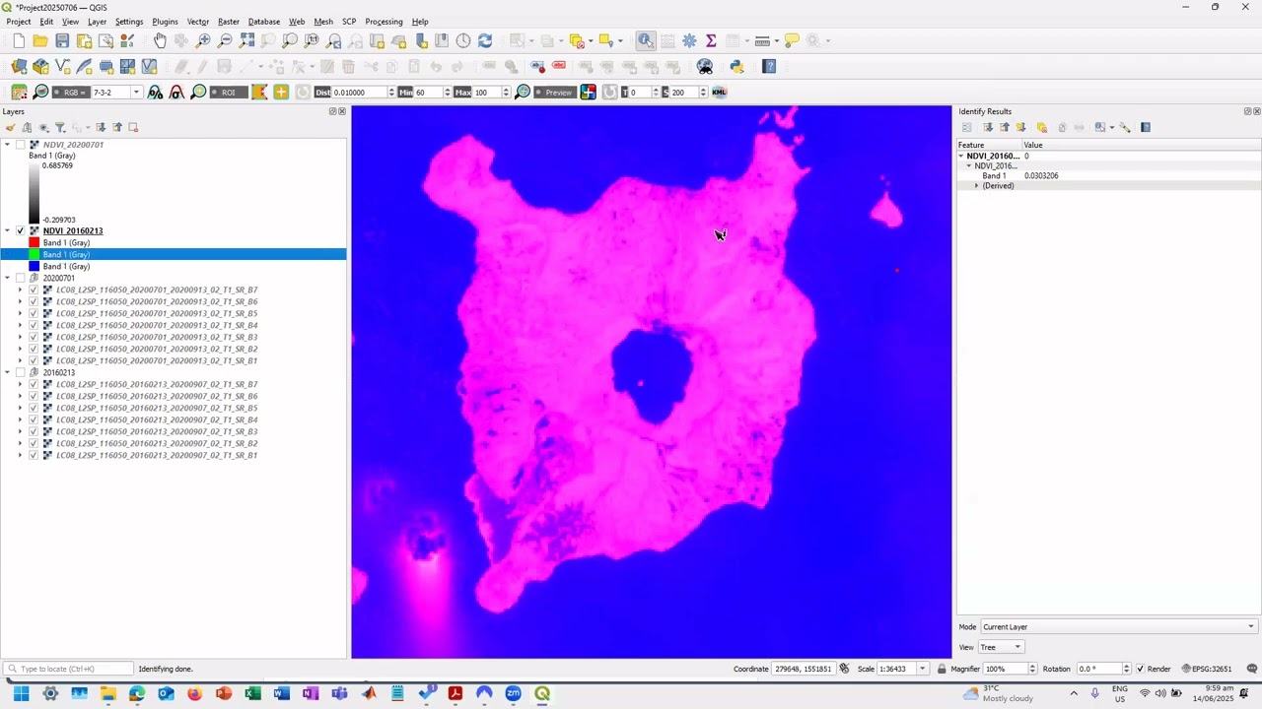Refresh the map canvas
Screen dimensions: 1262x709
point(485,40)
